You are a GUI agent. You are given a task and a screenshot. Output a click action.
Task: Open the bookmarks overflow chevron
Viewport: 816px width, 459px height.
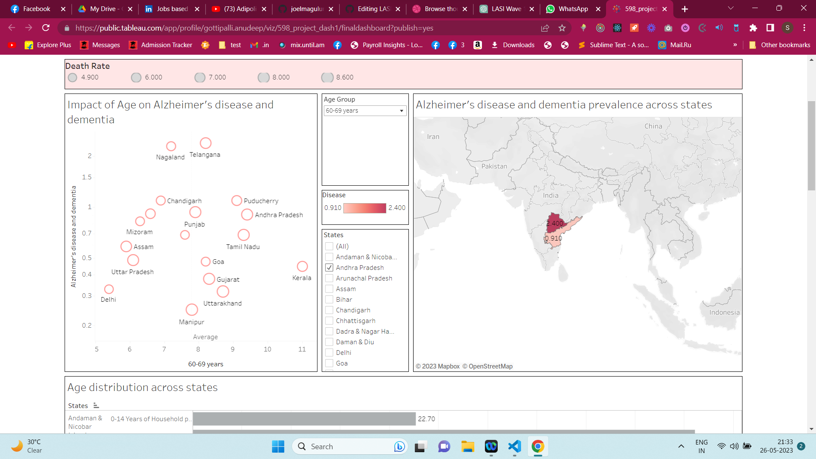735,45
